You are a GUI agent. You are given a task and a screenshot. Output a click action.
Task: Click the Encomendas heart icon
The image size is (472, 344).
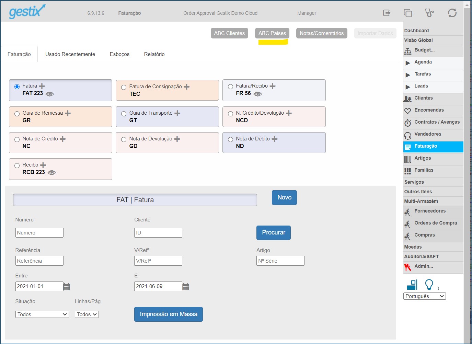[x=407, y=111]
